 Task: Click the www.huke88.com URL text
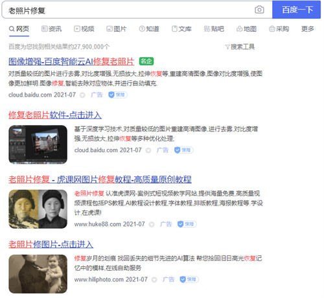pyautogui.click(x=98, y=224)
